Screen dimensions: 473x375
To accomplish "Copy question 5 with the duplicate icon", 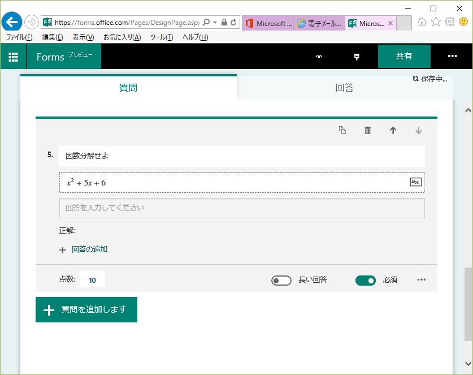I will click(342, 130).
